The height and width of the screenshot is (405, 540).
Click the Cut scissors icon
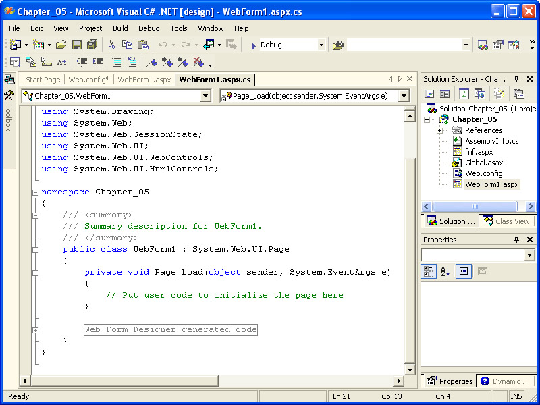pyautogui.click(x=111, y=45)
